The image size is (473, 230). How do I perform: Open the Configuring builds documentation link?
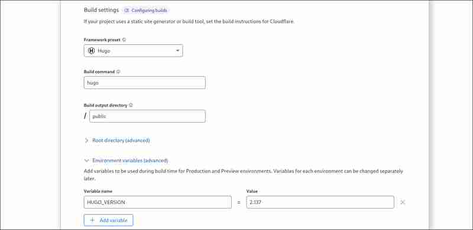coord(145,11)
